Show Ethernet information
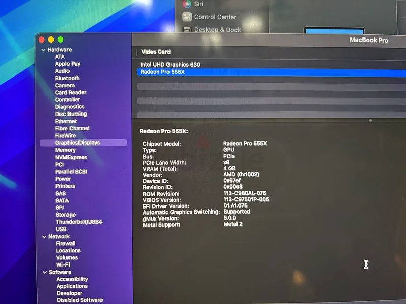The image size is (406, 304). click(66, 121)
